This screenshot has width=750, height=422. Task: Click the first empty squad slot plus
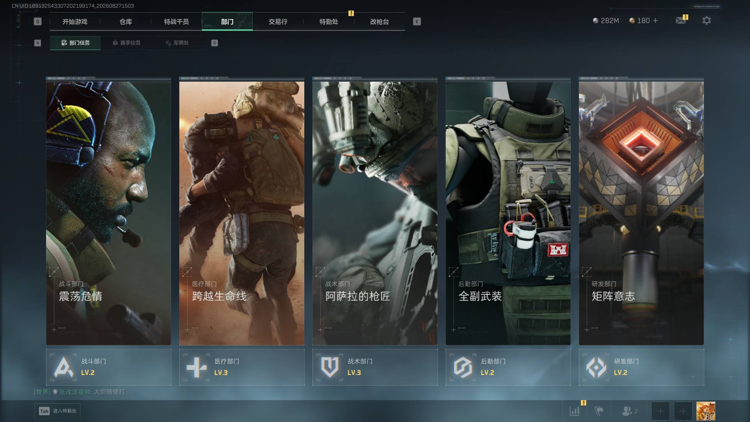coord(660,411)
